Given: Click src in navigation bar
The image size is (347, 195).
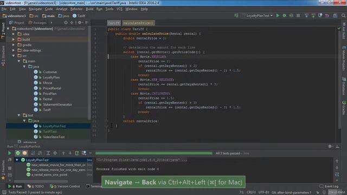Looking at the screenshot, I should [34, 16].
